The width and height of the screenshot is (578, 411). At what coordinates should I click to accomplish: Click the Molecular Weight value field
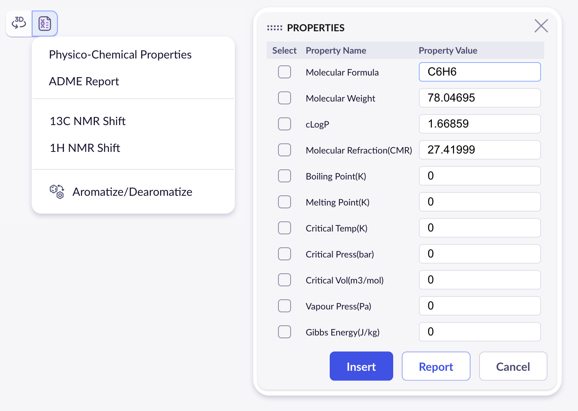point(479,98)
